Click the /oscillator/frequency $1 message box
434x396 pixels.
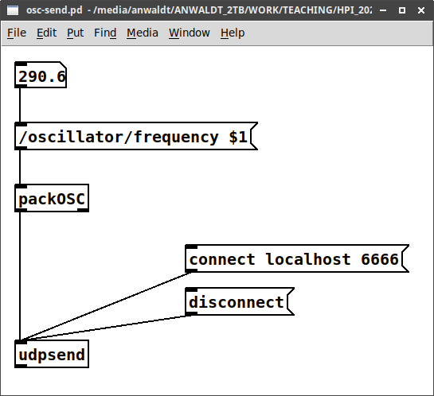(x=136, y=136)
